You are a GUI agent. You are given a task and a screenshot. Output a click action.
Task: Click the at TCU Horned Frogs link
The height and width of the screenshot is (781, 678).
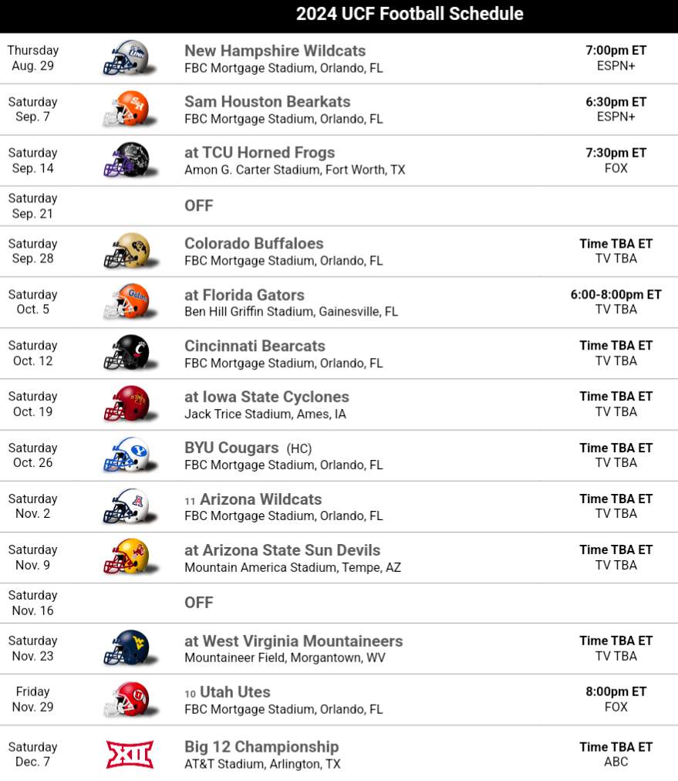(259, 153)
